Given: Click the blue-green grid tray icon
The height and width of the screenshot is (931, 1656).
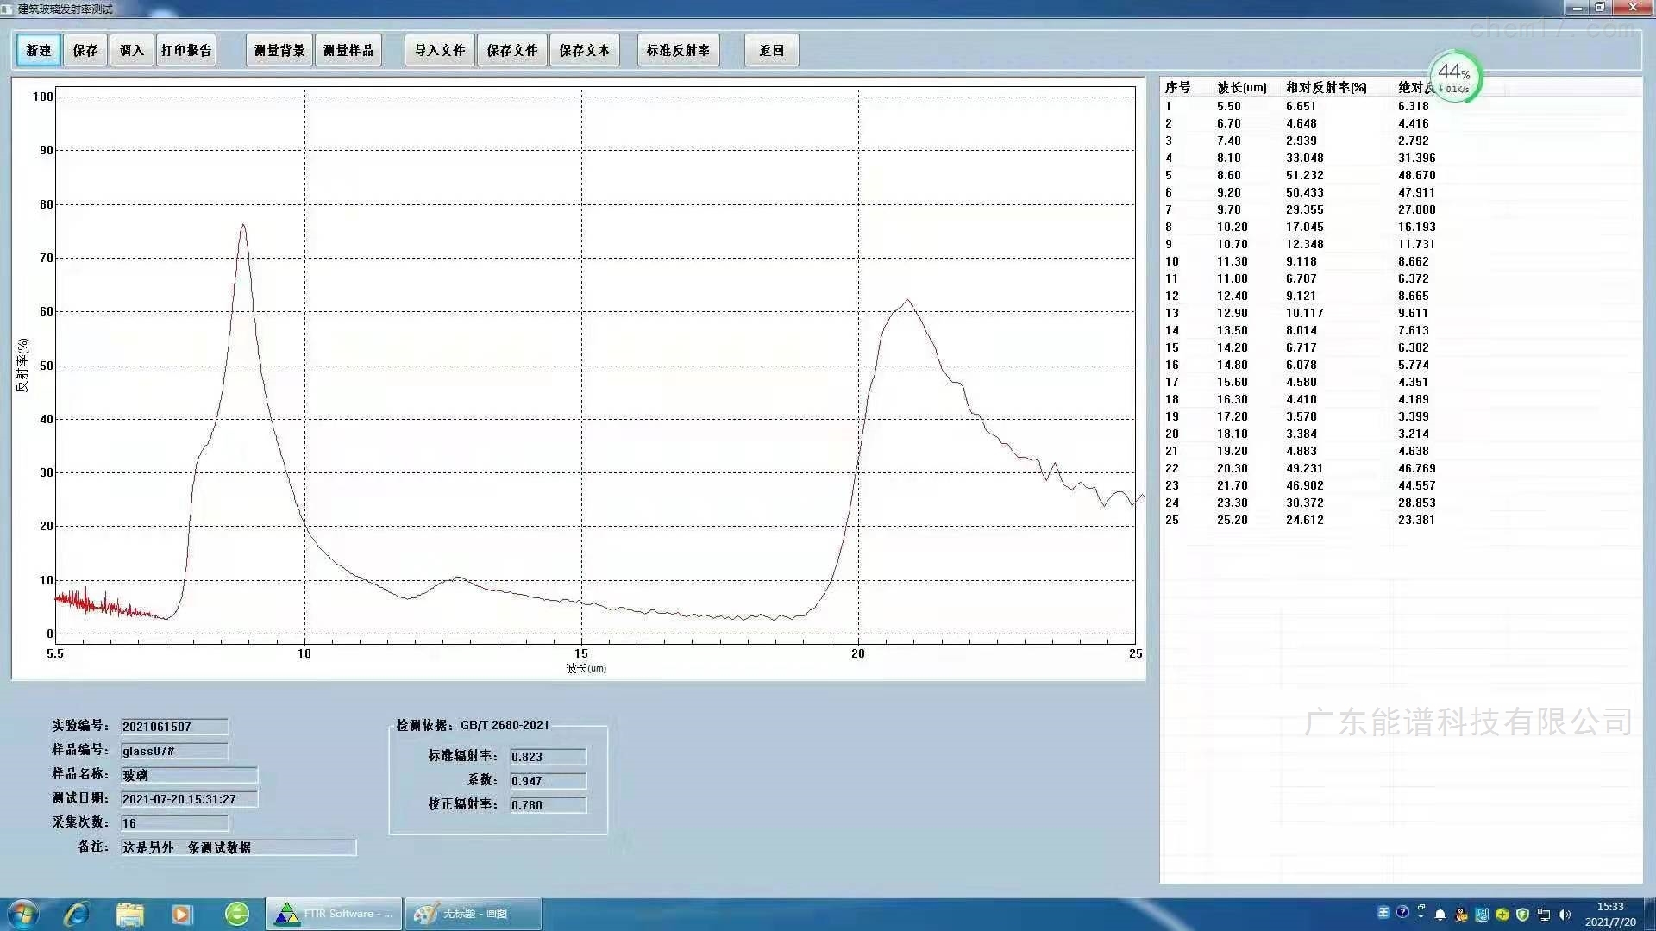Looking at the screenshot, I should [x=1482, y=915].
